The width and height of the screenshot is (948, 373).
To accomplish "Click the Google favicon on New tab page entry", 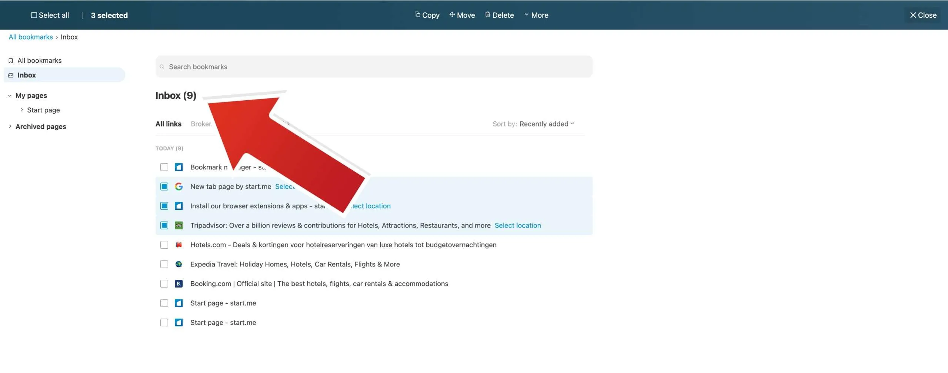I will [x=179, y=186].
